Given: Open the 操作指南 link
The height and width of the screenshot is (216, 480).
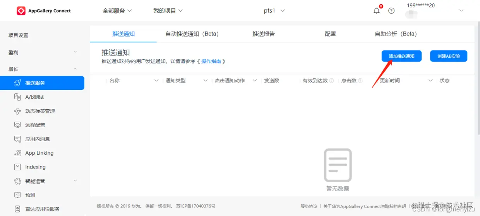Looking at the screenshot, I should [211, 61].
